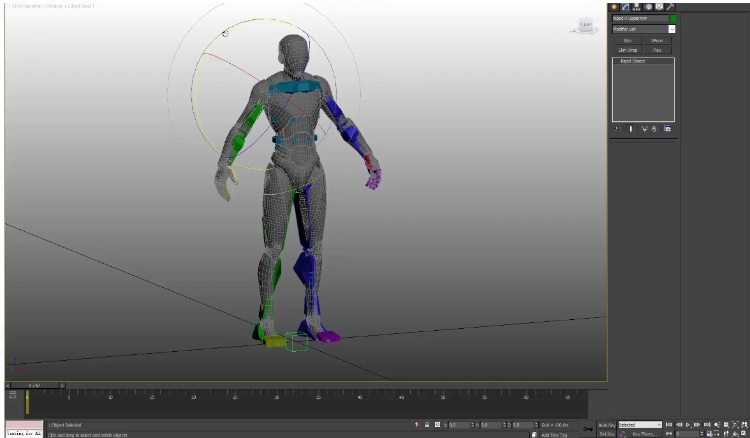
Task: Click the Z coordinate field
Action: [x=523, y=425]
